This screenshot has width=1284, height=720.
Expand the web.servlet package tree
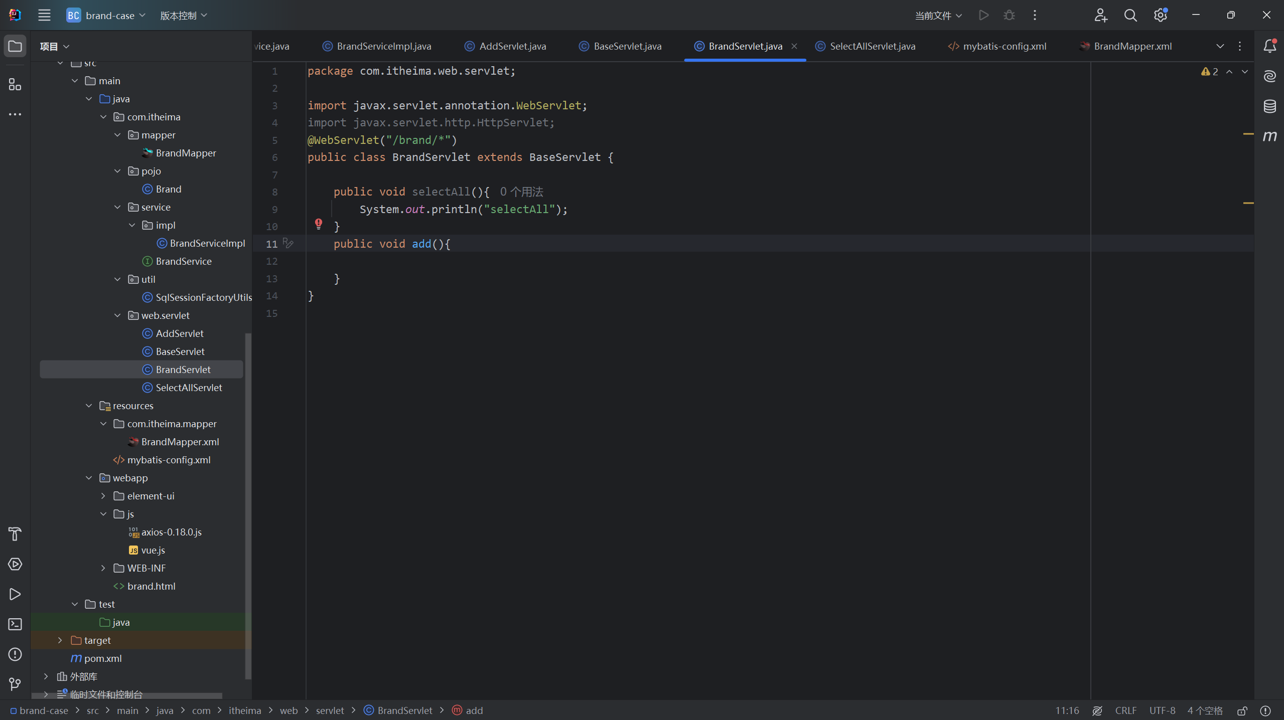[x=119, y=314]
